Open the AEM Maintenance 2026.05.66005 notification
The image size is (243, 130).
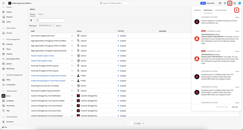(x=217, y=38)
